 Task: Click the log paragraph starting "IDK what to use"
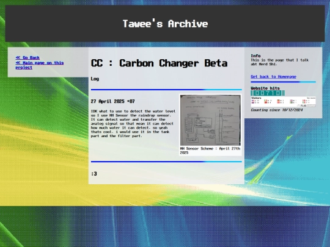133,123
